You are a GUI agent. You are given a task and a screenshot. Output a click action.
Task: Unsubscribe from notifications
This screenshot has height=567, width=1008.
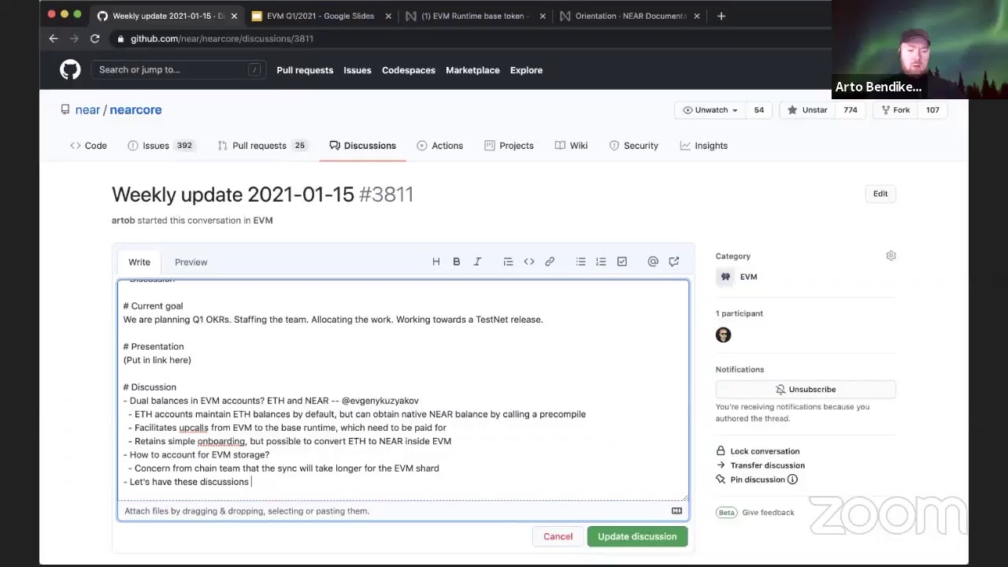tap(805, 389)
